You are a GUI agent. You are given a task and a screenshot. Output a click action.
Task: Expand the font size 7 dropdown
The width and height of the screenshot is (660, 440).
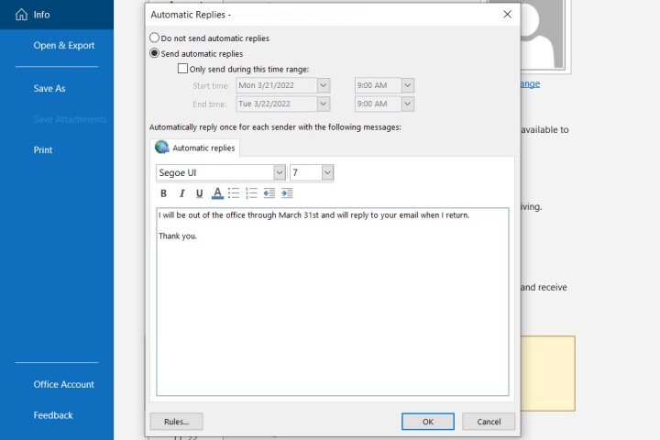click(x=327, y=172)
